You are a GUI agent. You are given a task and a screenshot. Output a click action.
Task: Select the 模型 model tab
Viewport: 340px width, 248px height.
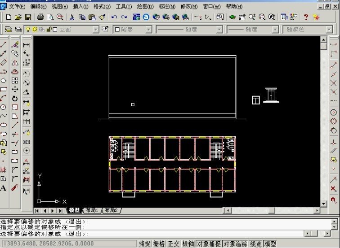click(x=74, y=210)
